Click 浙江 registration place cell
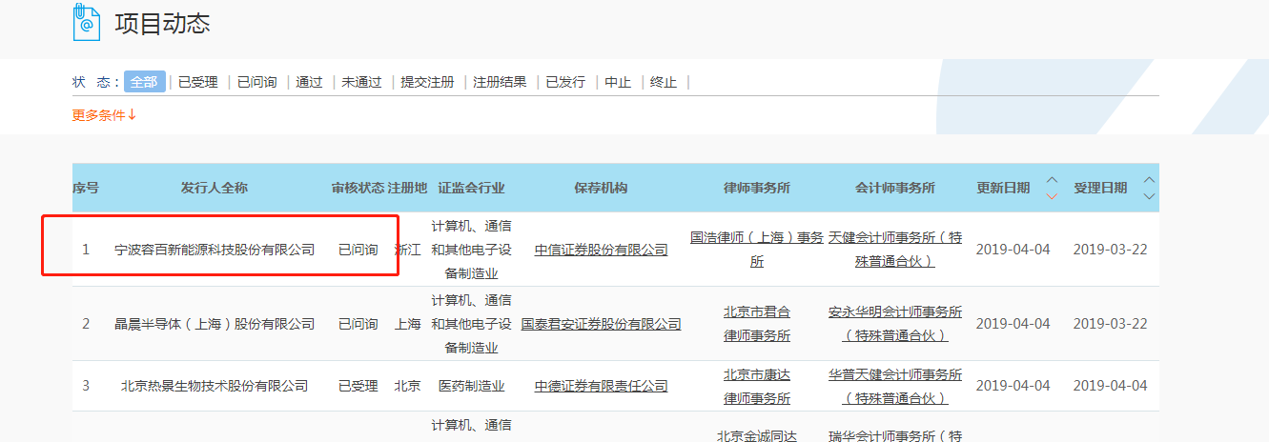Viewport: 1269px width, 442px height. 407,250
